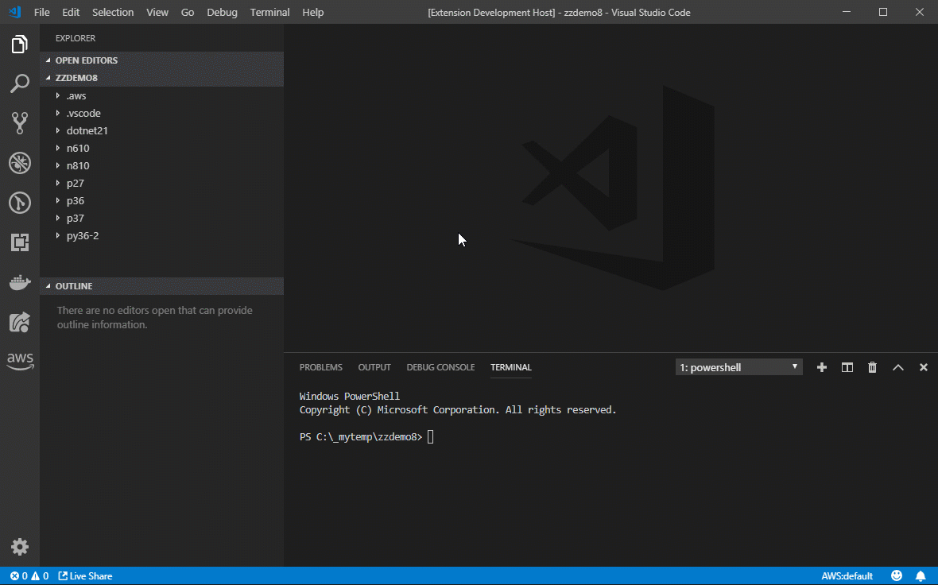Image resolution: width=938 pixels, height=585 pixels.
Task: Maximize the panel with the chevron toggle
Action: coord(898,366)
